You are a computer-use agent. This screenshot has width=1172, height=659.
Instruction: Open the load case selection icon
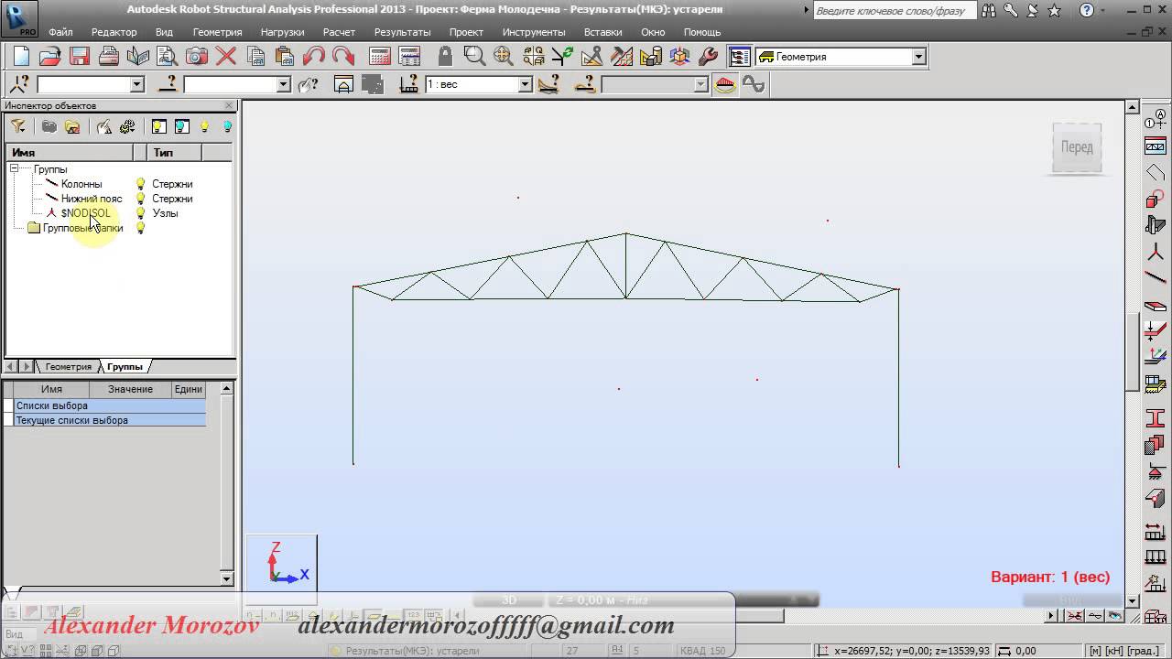pyautogui.click(x=410, y=84)
